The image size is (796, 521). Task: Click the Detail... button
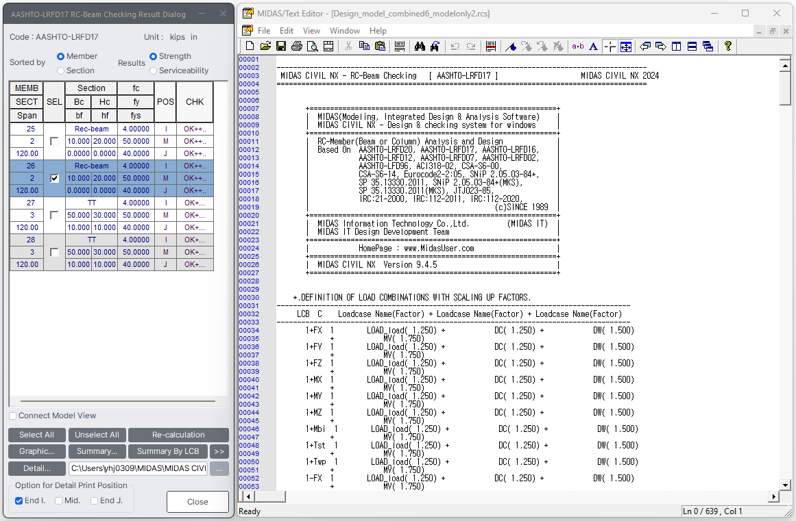36,468
